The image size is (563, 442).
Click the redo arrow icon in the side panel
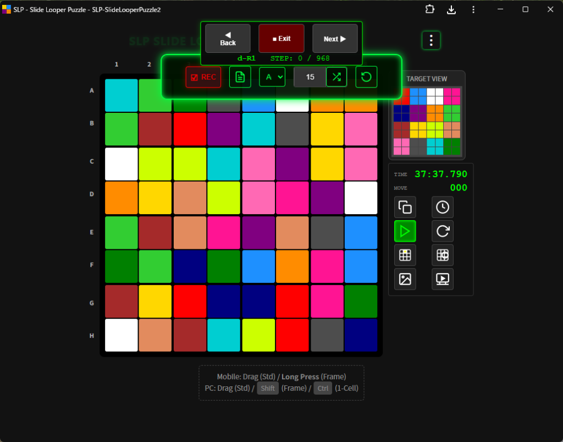pyautogui.click(x=442, y=231)
